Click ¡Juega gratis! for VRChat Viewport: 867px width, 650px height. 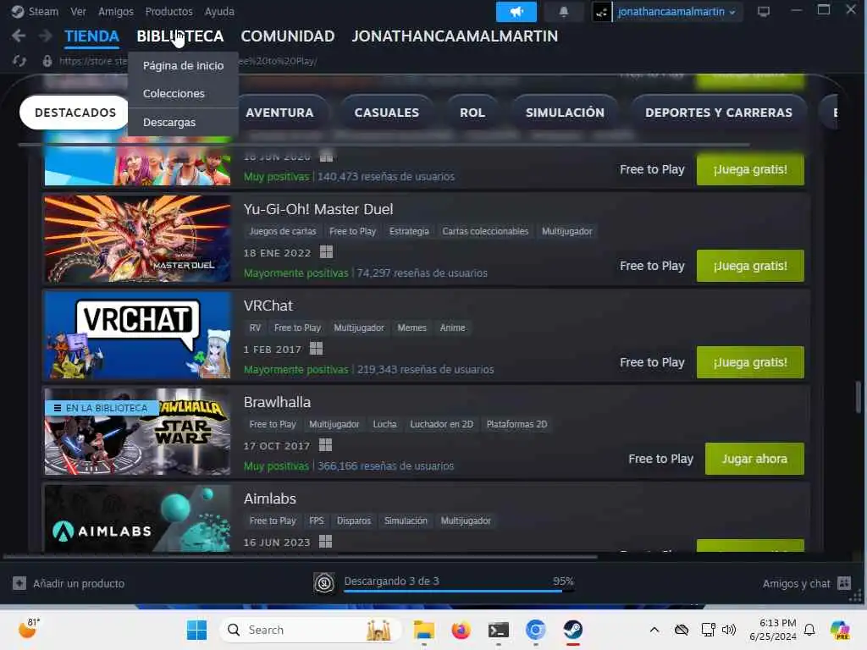click(x=750, y=362)
